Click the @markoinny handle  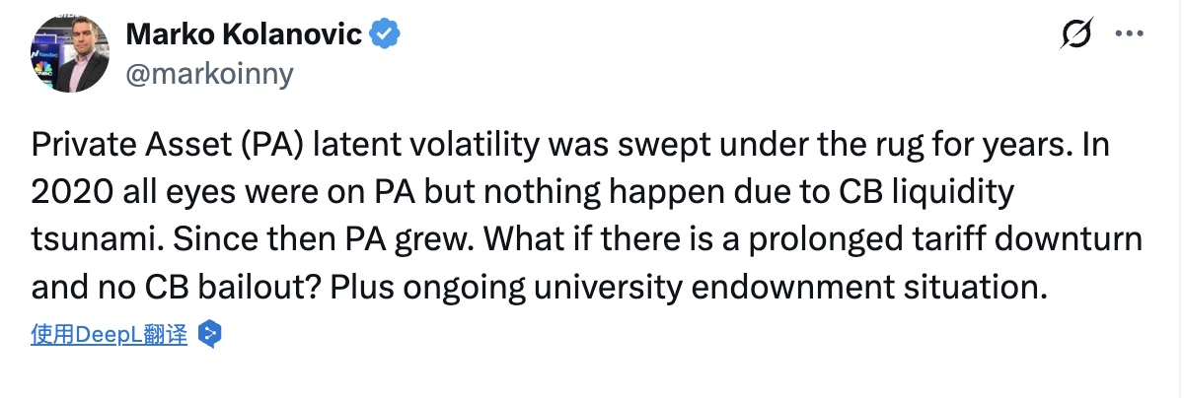[209, 75]
